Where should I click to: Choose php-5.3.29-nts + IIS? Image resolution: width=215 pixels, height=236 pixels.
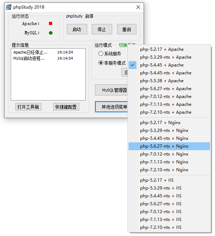tap(169, 188)
